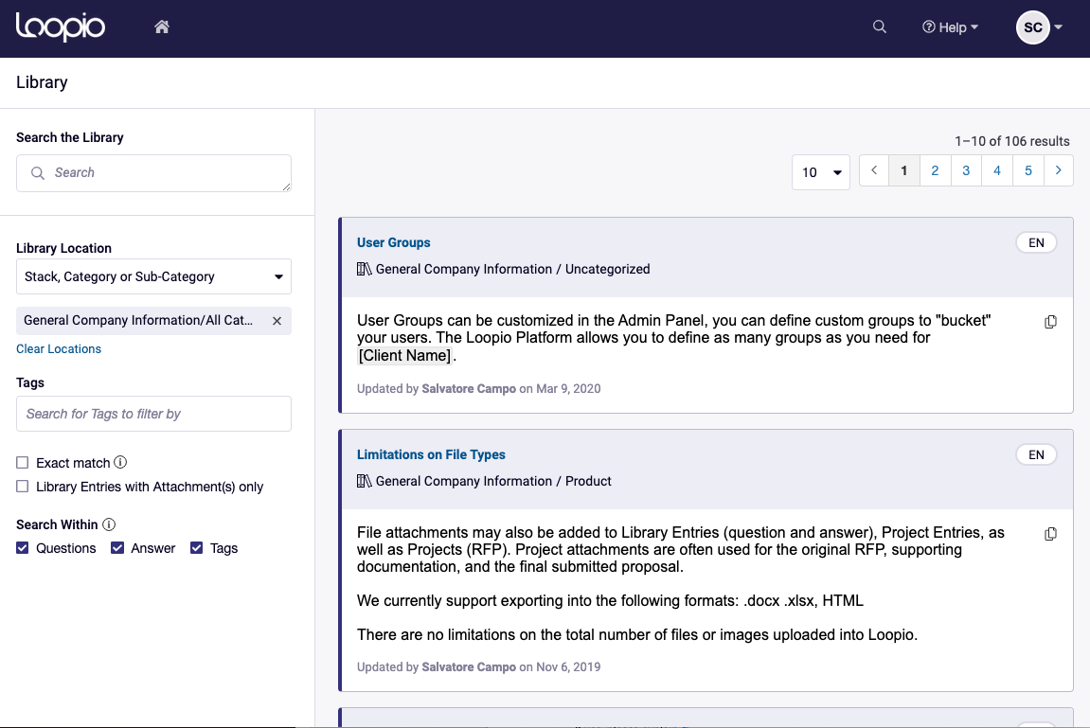
Task: Click the stack icon beside General Company Information / Product
Action: (x=365, y=481)
